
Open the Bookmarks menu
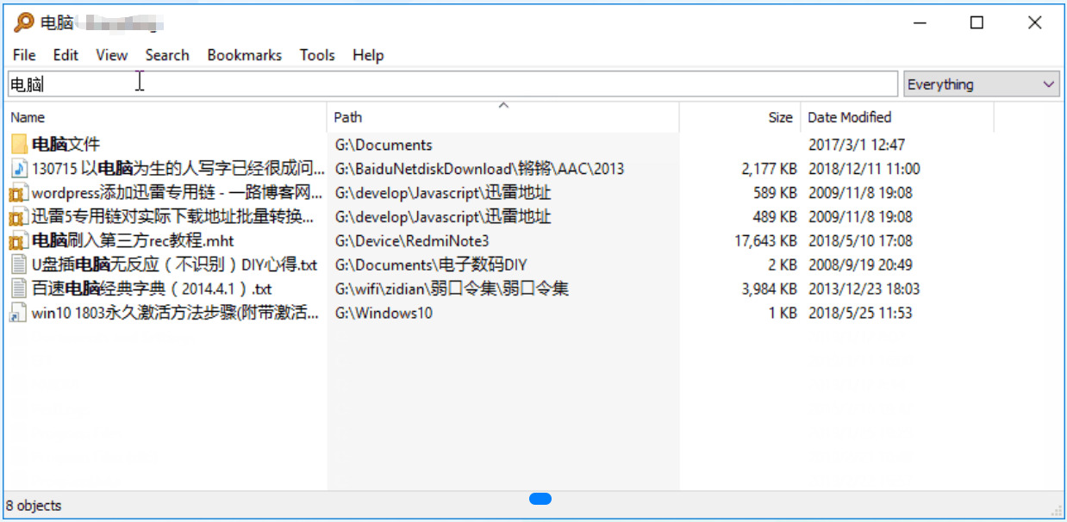[x=245, y=55]
